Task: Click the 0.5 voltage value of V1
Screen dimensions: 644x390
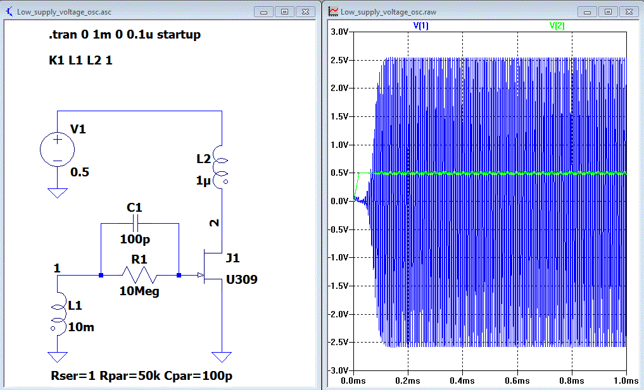Action: pos(80,172)
